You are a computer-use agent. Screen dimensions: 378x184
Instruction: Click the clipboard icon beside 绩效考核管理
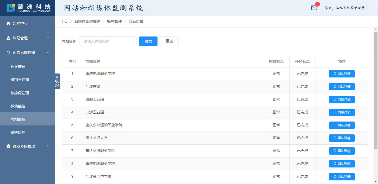pyautogui.click(x=8, y=146)
